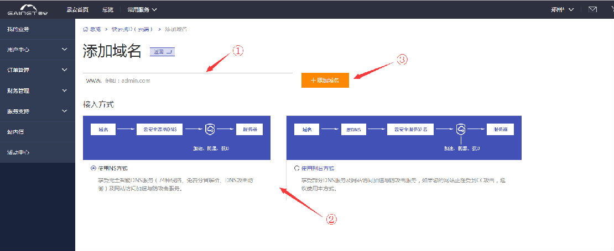Screen dimensions: 614x251
Task: Expand the 订单管理 sidebar section
Action: pos(37,70)
